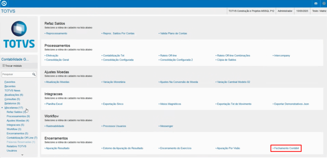
Task: Click the Trocar módulo button
Action: [19, 66]
